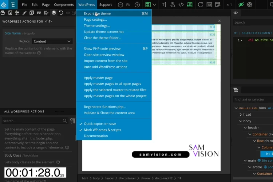This screenshot has height=182, width=273.
Task: Click header in breadcrumb path
Action: (109, 178)
